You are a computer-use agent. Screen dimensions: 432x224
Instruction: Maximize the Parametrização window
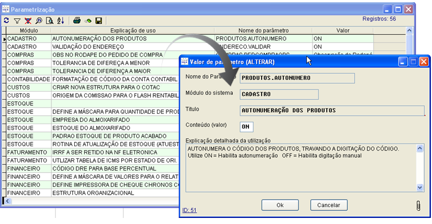[x=398, y=9]
